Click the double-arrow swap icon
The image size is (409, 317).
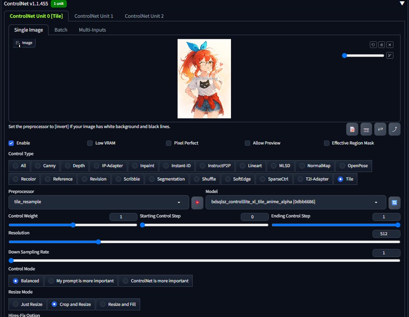pyautogui.click(x=380, y=129)
